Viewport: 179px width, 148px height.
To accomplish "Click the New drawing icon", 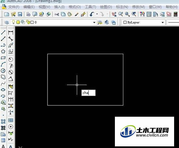I will tap(7, 14).
